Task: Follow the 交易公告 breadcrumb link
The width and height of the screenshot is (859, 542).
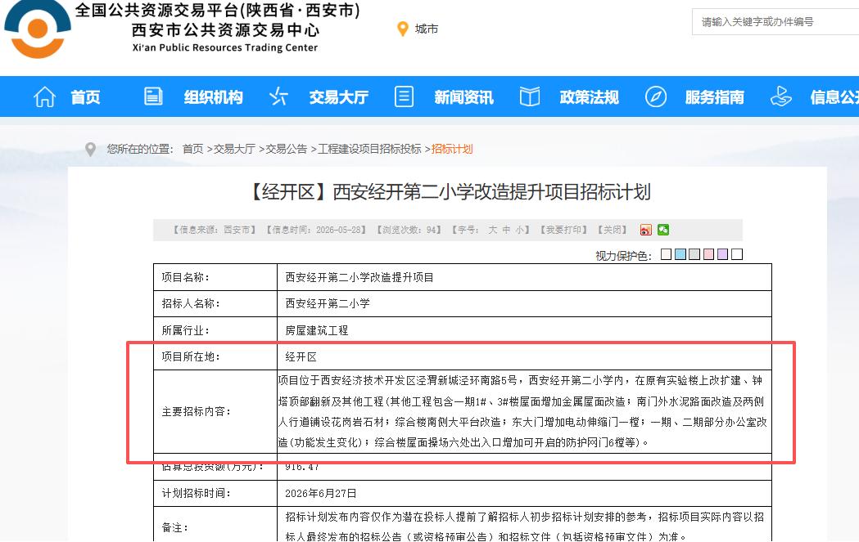Action: click(x=287, y=149)
